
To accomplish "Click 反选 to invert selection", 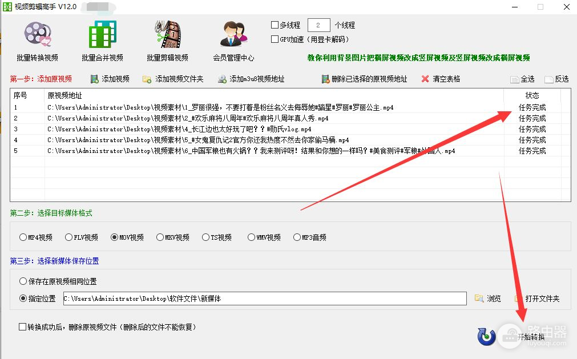I will (557, 79).
